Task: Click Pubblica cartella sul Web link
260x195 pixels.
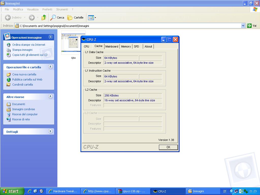Action: point(27,79)
